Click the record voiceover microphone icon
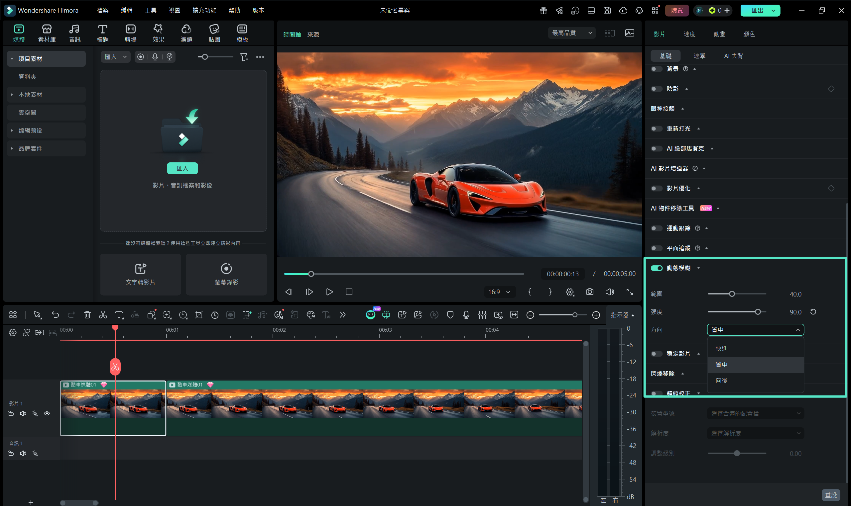 (466, 315)
